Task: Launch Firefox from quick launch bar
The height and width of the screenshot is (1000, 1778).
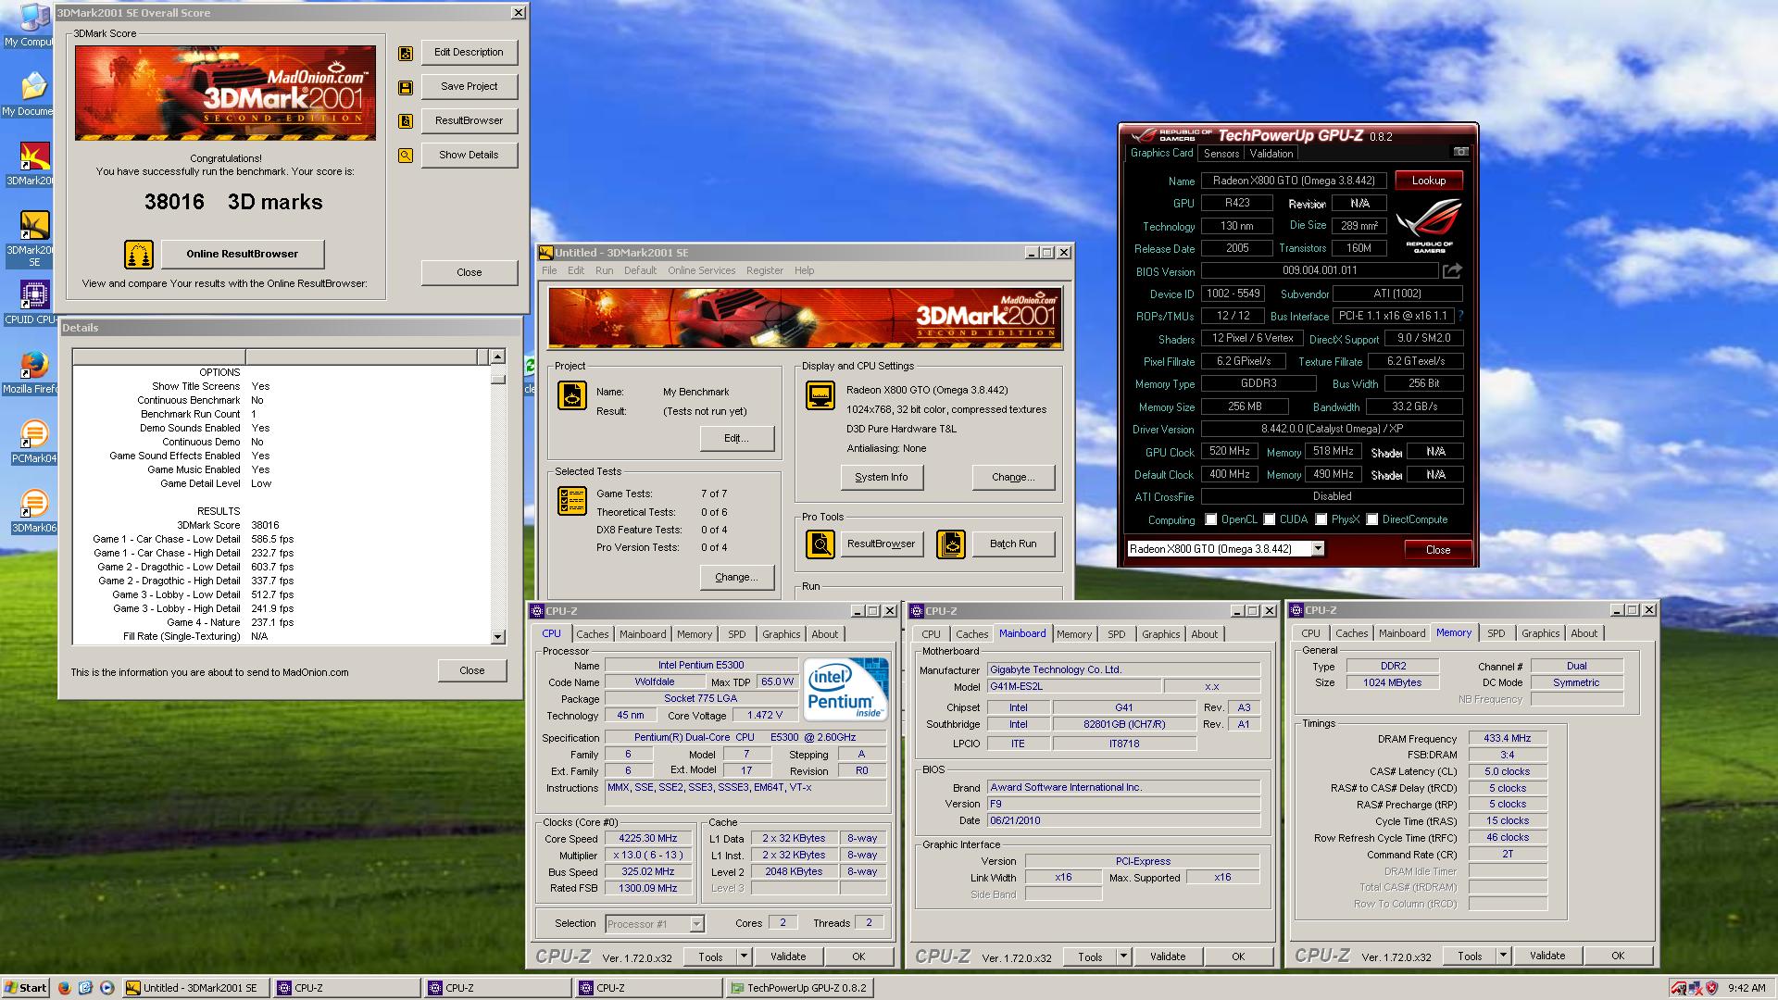Action: [x=64, y=988]
